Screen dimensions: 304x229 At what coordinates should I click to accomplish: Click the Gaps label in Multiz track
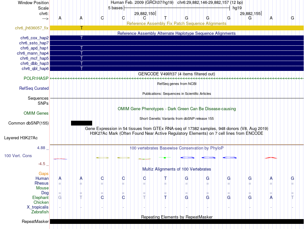44,174
